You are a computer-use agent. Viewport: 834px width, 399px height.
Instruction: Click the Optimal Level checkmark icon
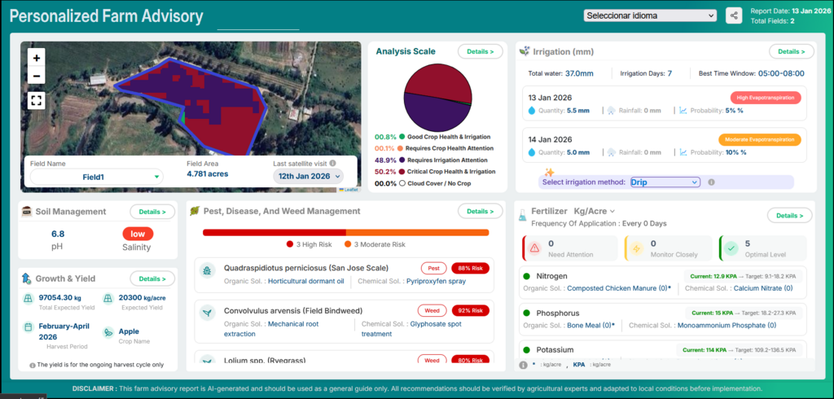pos(731,248)
